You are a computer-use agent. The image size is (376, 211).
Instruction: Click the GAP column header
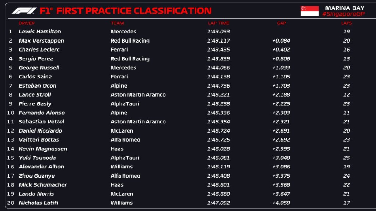click(x=281, y=23)
